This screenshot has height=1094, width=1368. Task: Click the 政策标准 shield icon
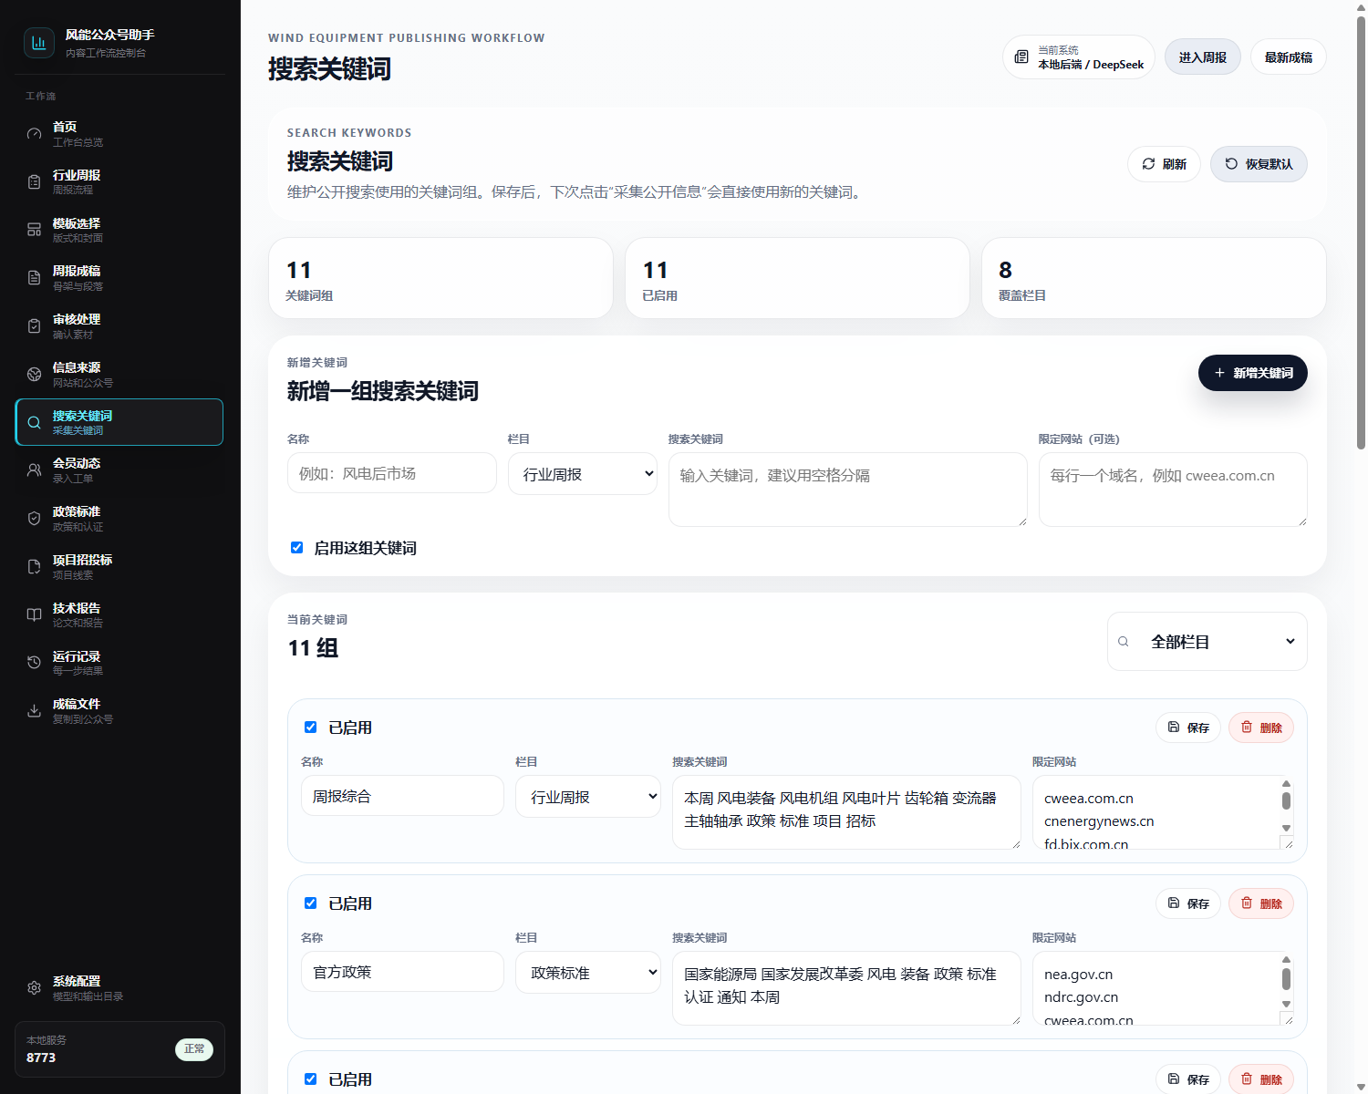(x=34, y=519)
